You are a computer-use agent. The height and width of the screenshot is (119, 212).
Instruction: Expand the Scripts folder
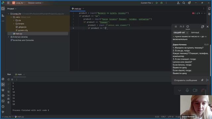[x=14, y=23]
